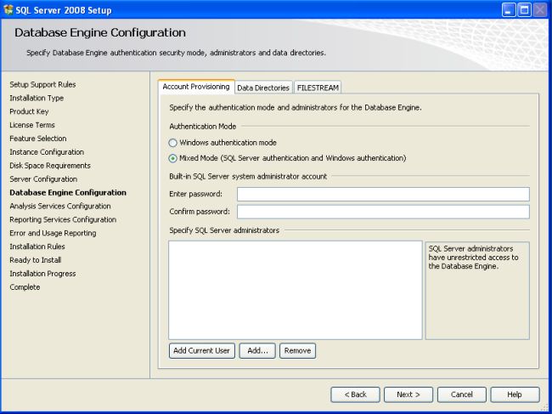Click the Add... button
The image size is (552, 414).
[257, 351]
